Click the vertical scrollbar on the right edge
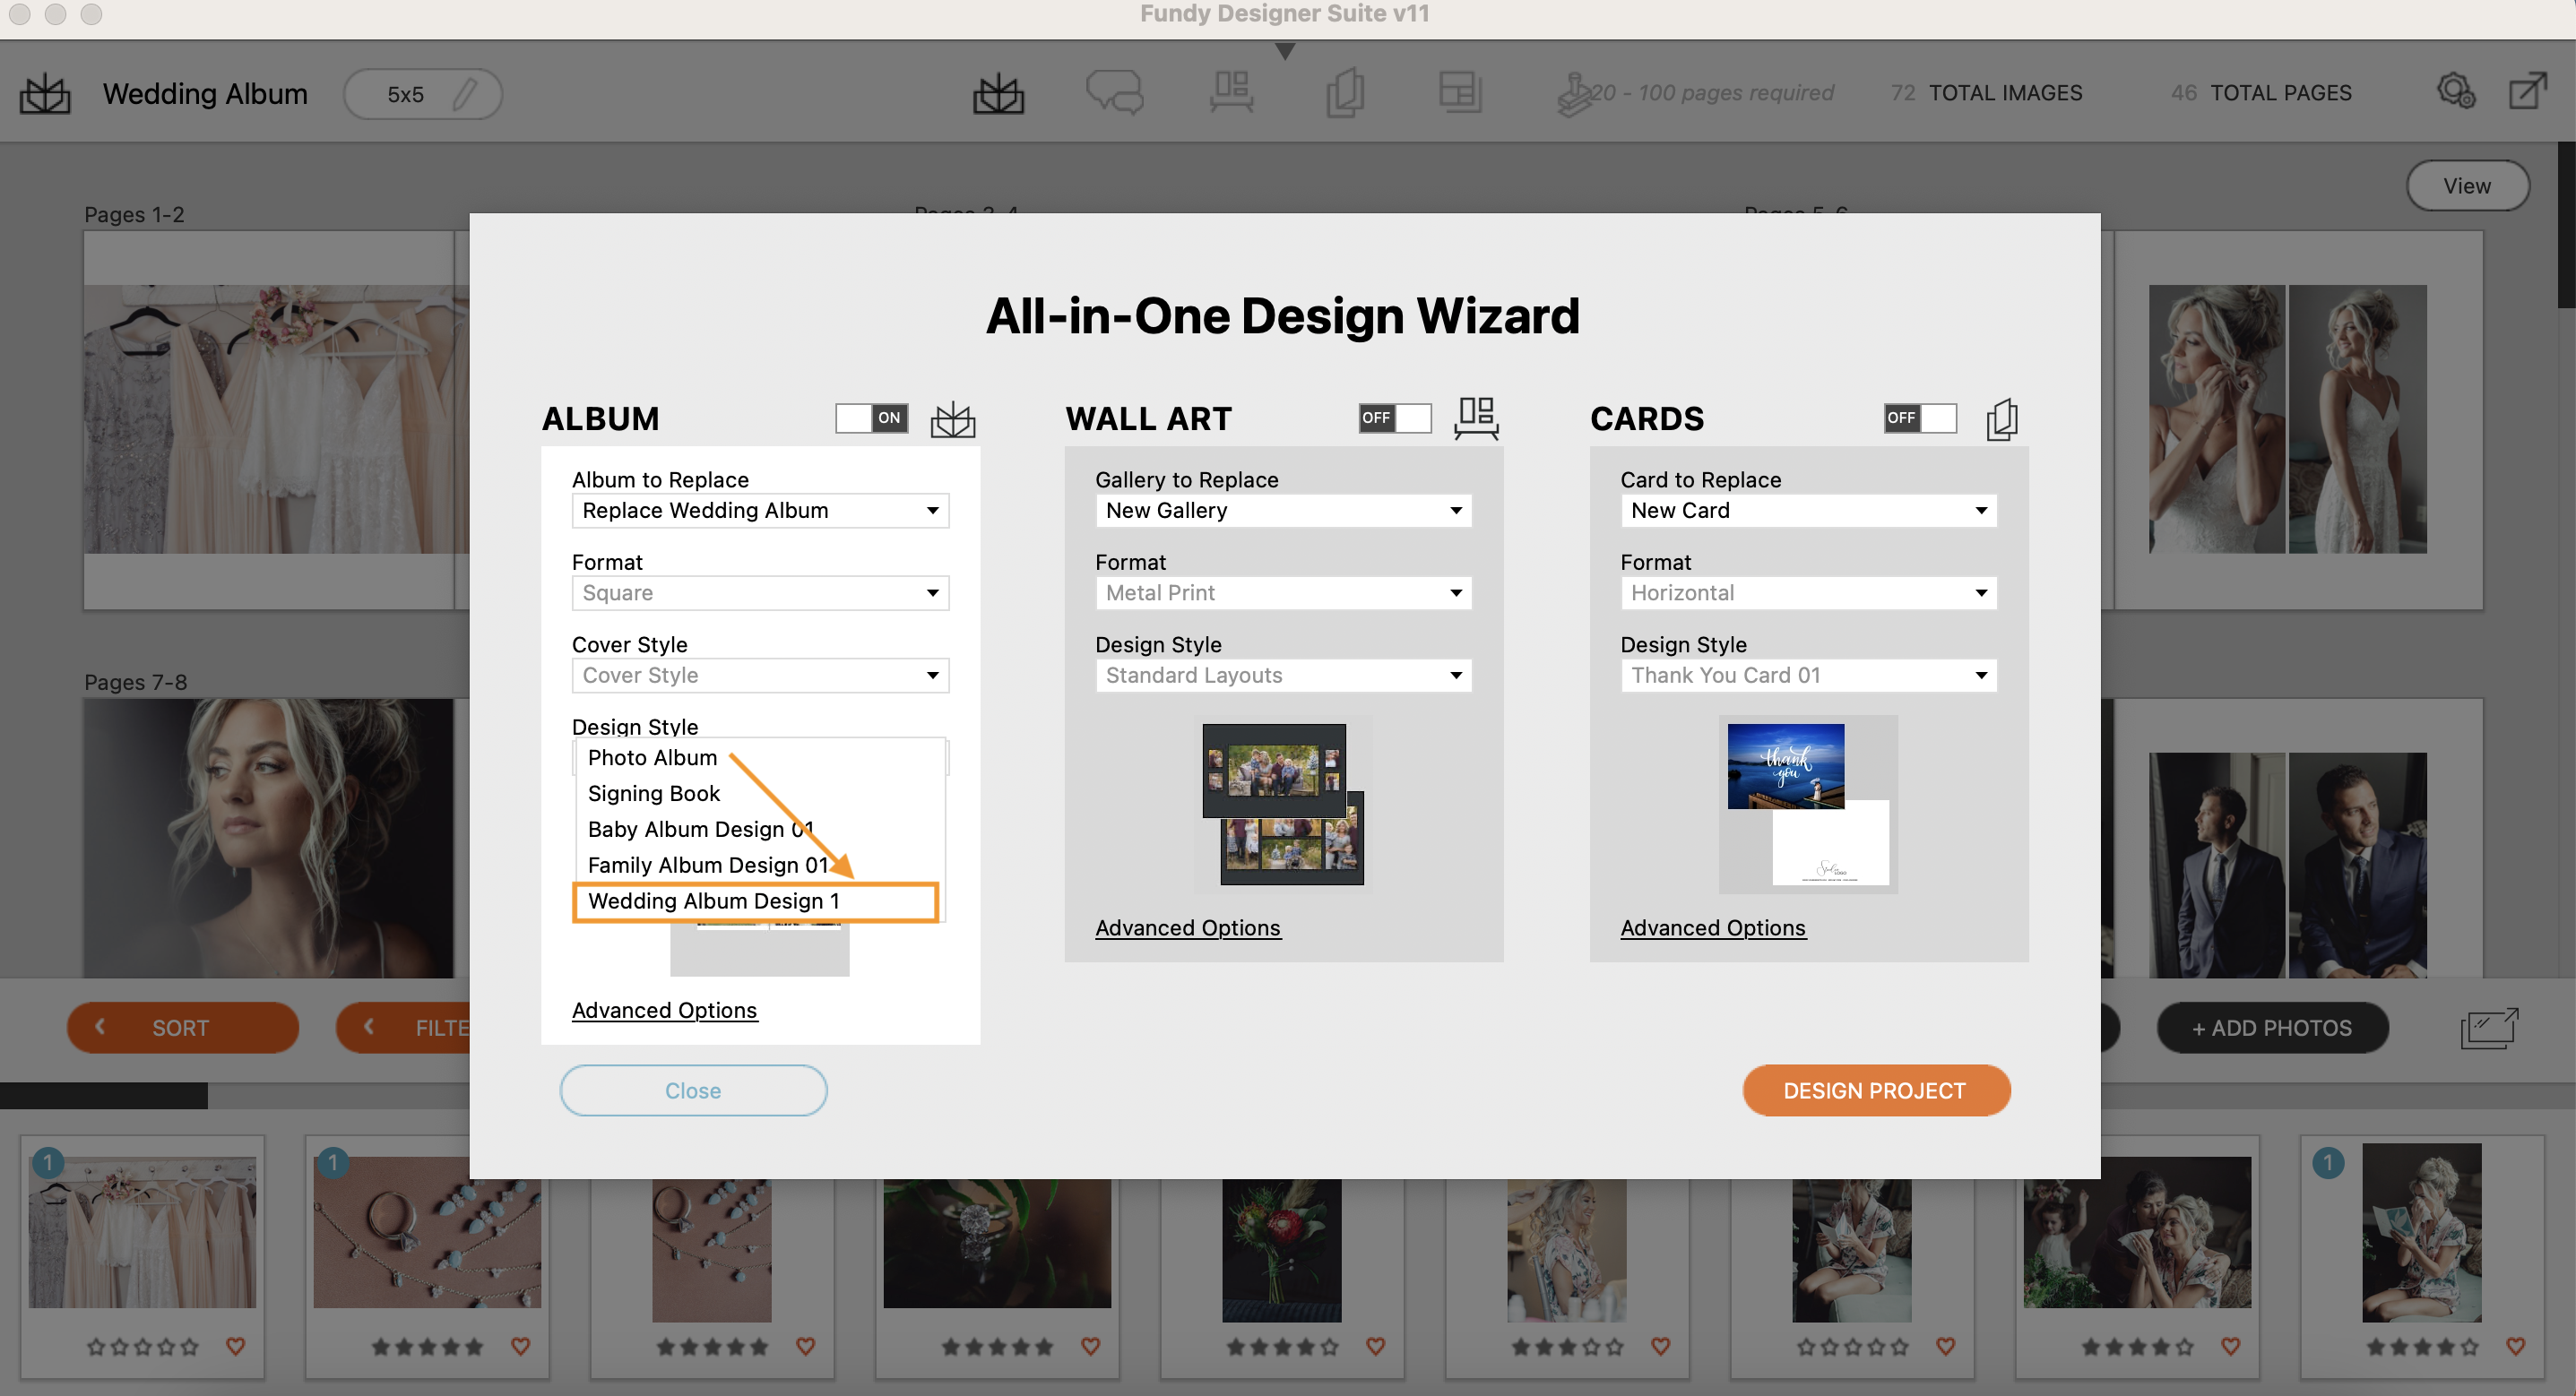The image size is (2576, 1396). click(x=2566, y=225)
